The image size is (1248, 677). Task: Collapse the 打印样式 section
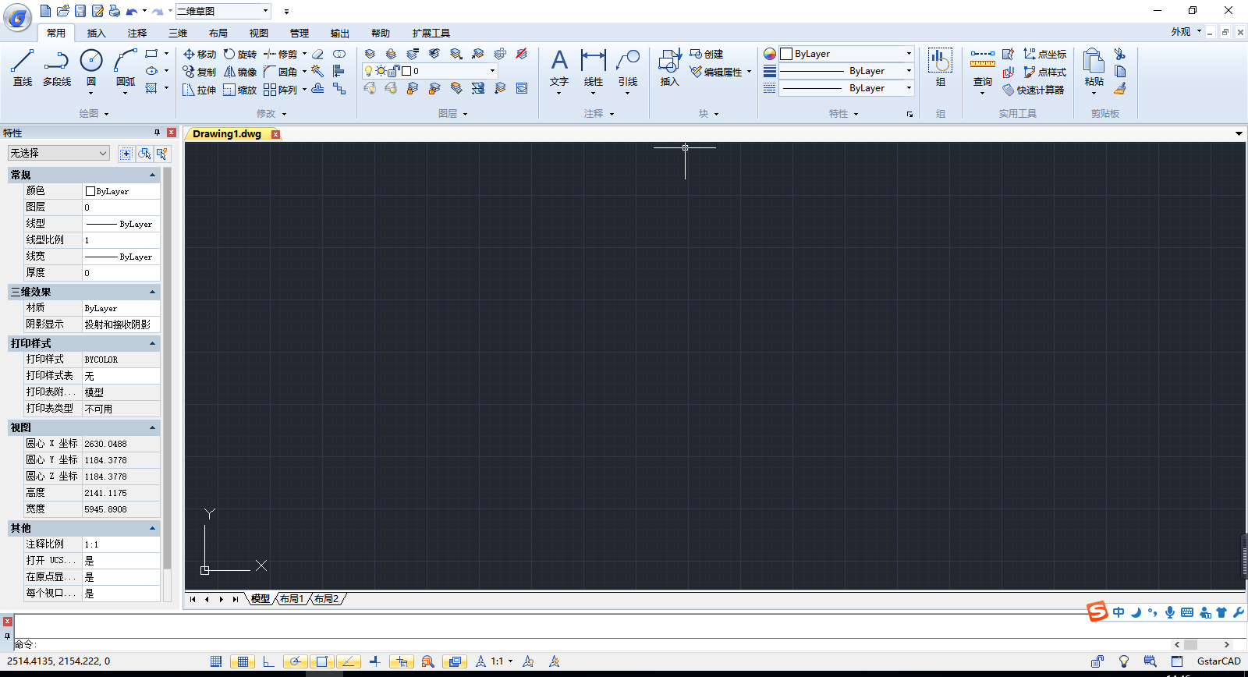[152, 343]
